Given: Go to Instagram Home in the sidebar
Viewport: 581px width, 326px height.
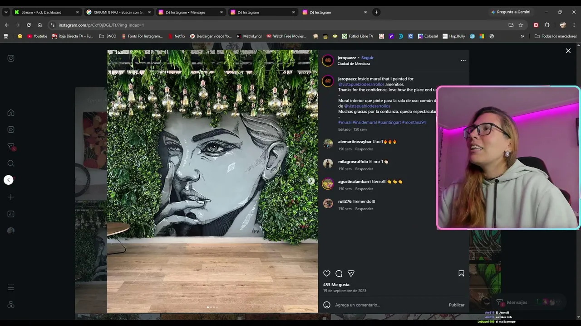Looking at the screenshot, I should (11, 113).
